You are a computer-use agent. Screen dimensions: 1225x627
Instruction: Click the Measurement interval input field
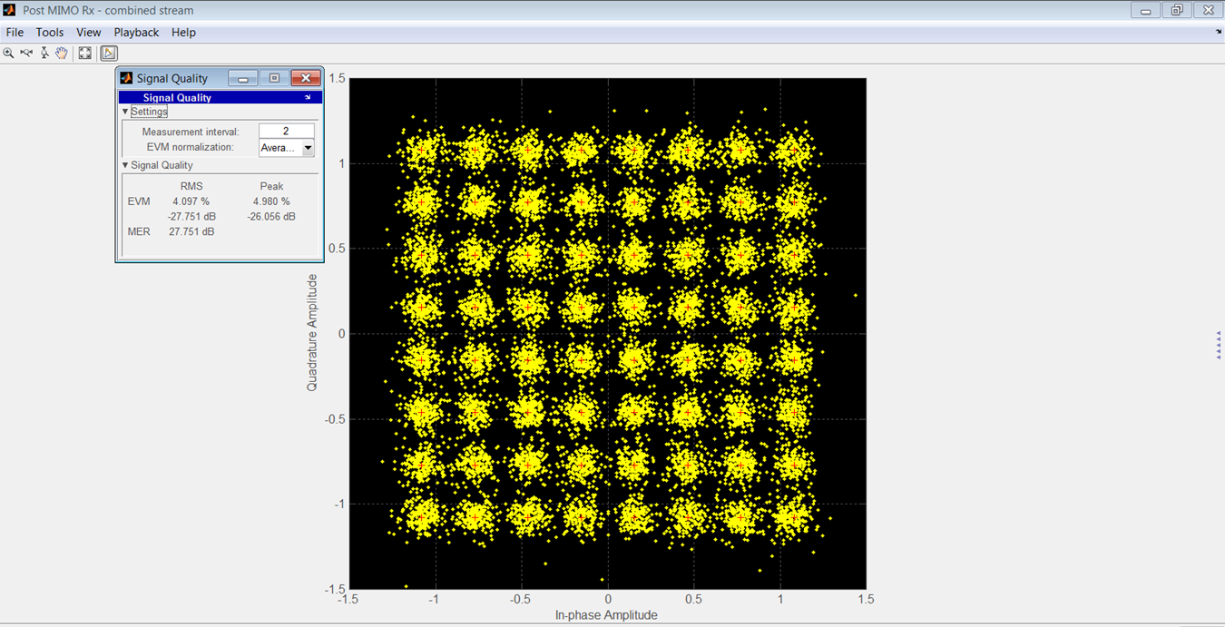pyautogui.click(x=287, y=130)
